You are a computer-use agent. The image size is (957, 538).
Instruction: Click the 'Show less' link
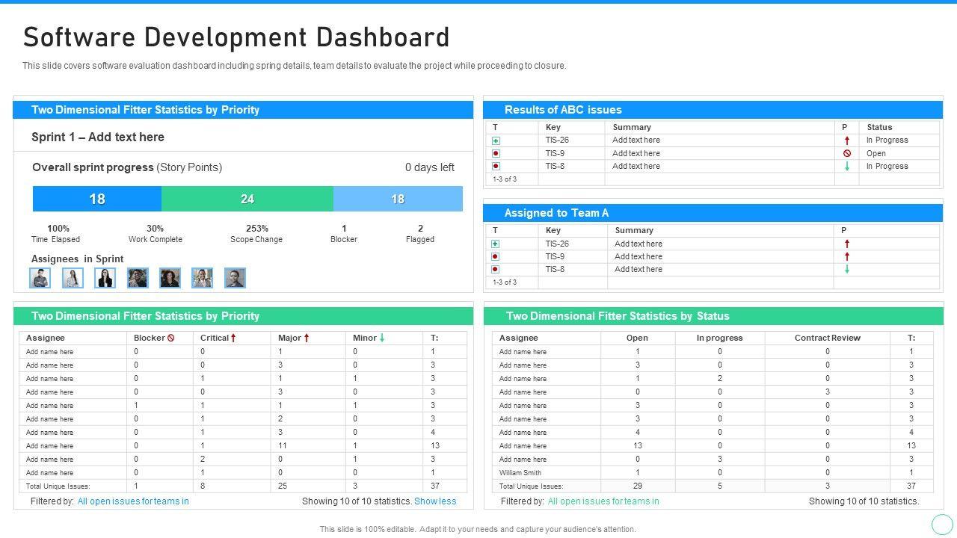(x=435, y=501)
